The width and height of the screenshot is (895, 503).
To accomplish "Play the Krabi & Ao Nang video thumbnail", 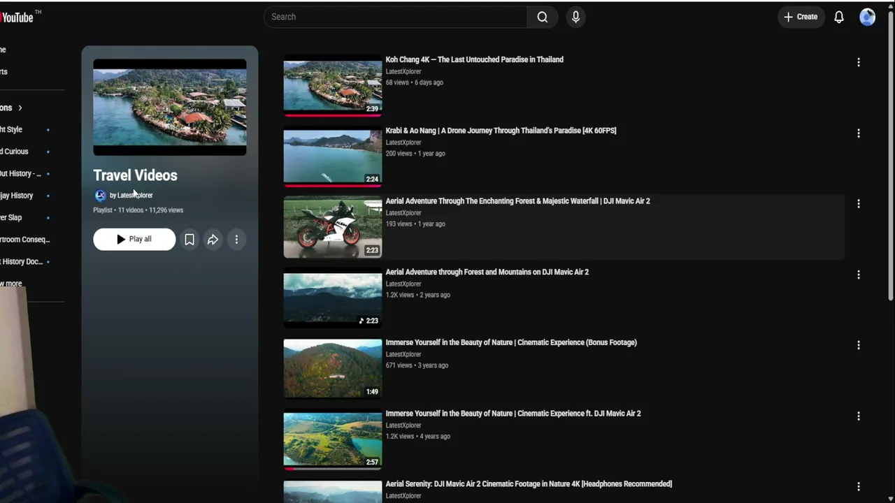I will pyautogui.click(x=333, y=157).
